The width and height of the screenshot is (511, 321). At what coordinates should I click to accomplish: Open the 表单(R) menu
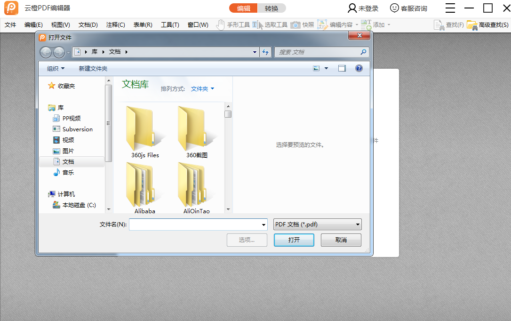tap(143, 24)
